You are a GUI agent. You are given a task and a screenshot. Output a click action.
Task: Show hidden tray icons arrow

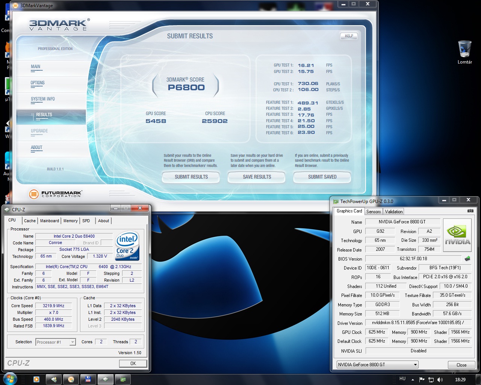point(413,380)
